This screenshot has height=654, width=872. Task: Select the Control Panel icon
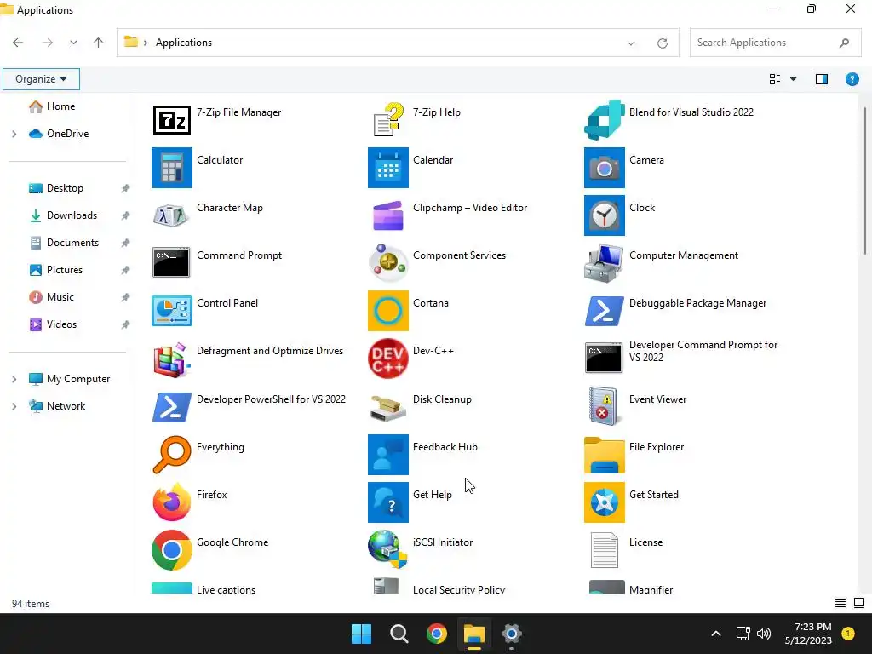[172, 310]
